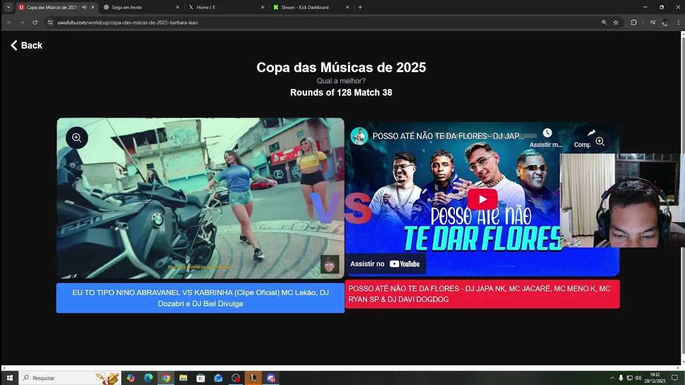The image size is (685, 385).
Task: Close the Home / X tab
Action: pos(263,7)
